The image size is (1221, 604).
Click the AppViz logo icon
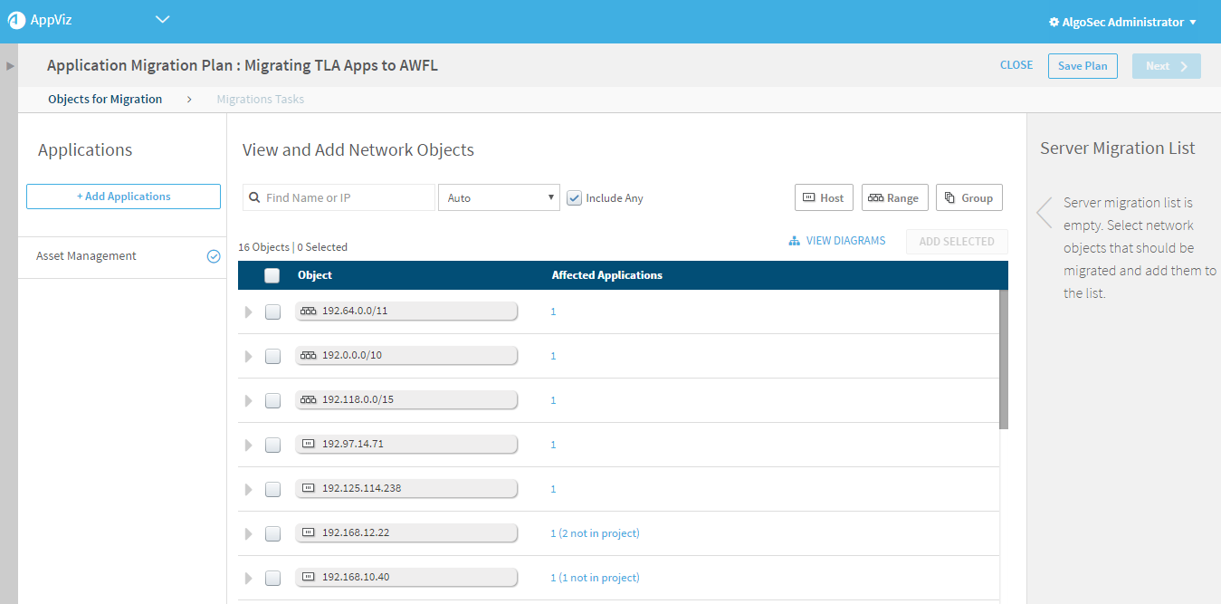[16, 21]
